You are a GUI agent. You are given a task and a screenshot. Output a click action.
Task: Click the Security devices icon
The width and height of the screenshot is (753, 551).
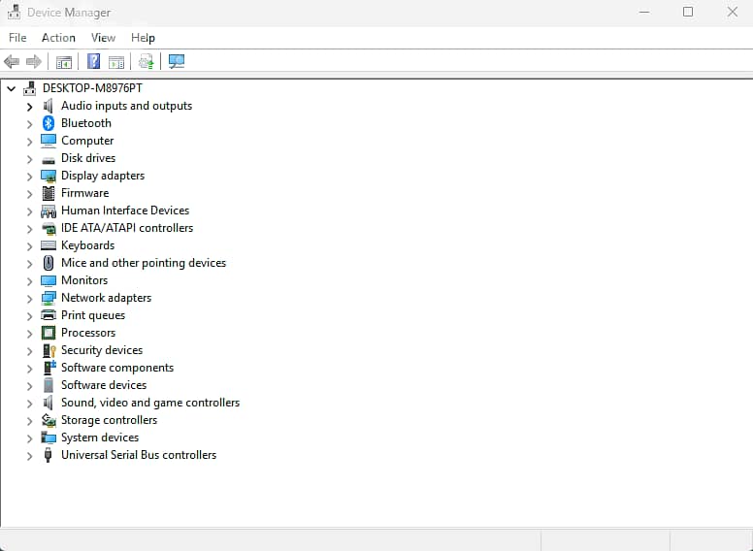click(x=49, y=350)
